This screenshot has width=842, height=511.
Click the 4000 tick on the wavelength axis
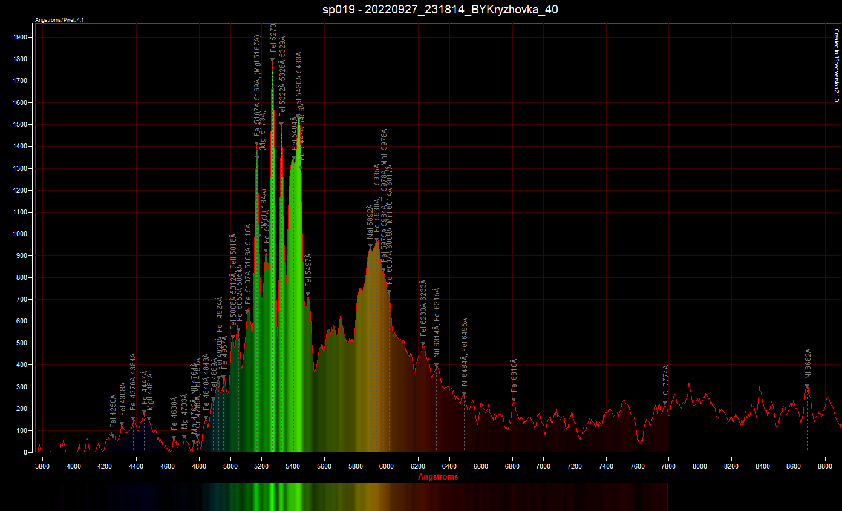(x=73, y=466)
